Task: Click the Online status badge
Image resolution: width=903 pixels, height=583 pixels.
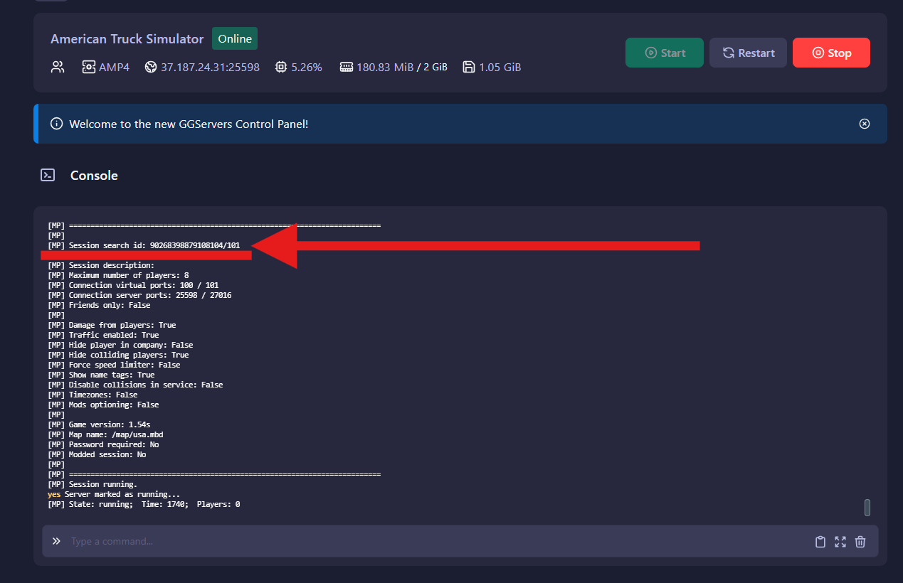Action: coord(234,38)
